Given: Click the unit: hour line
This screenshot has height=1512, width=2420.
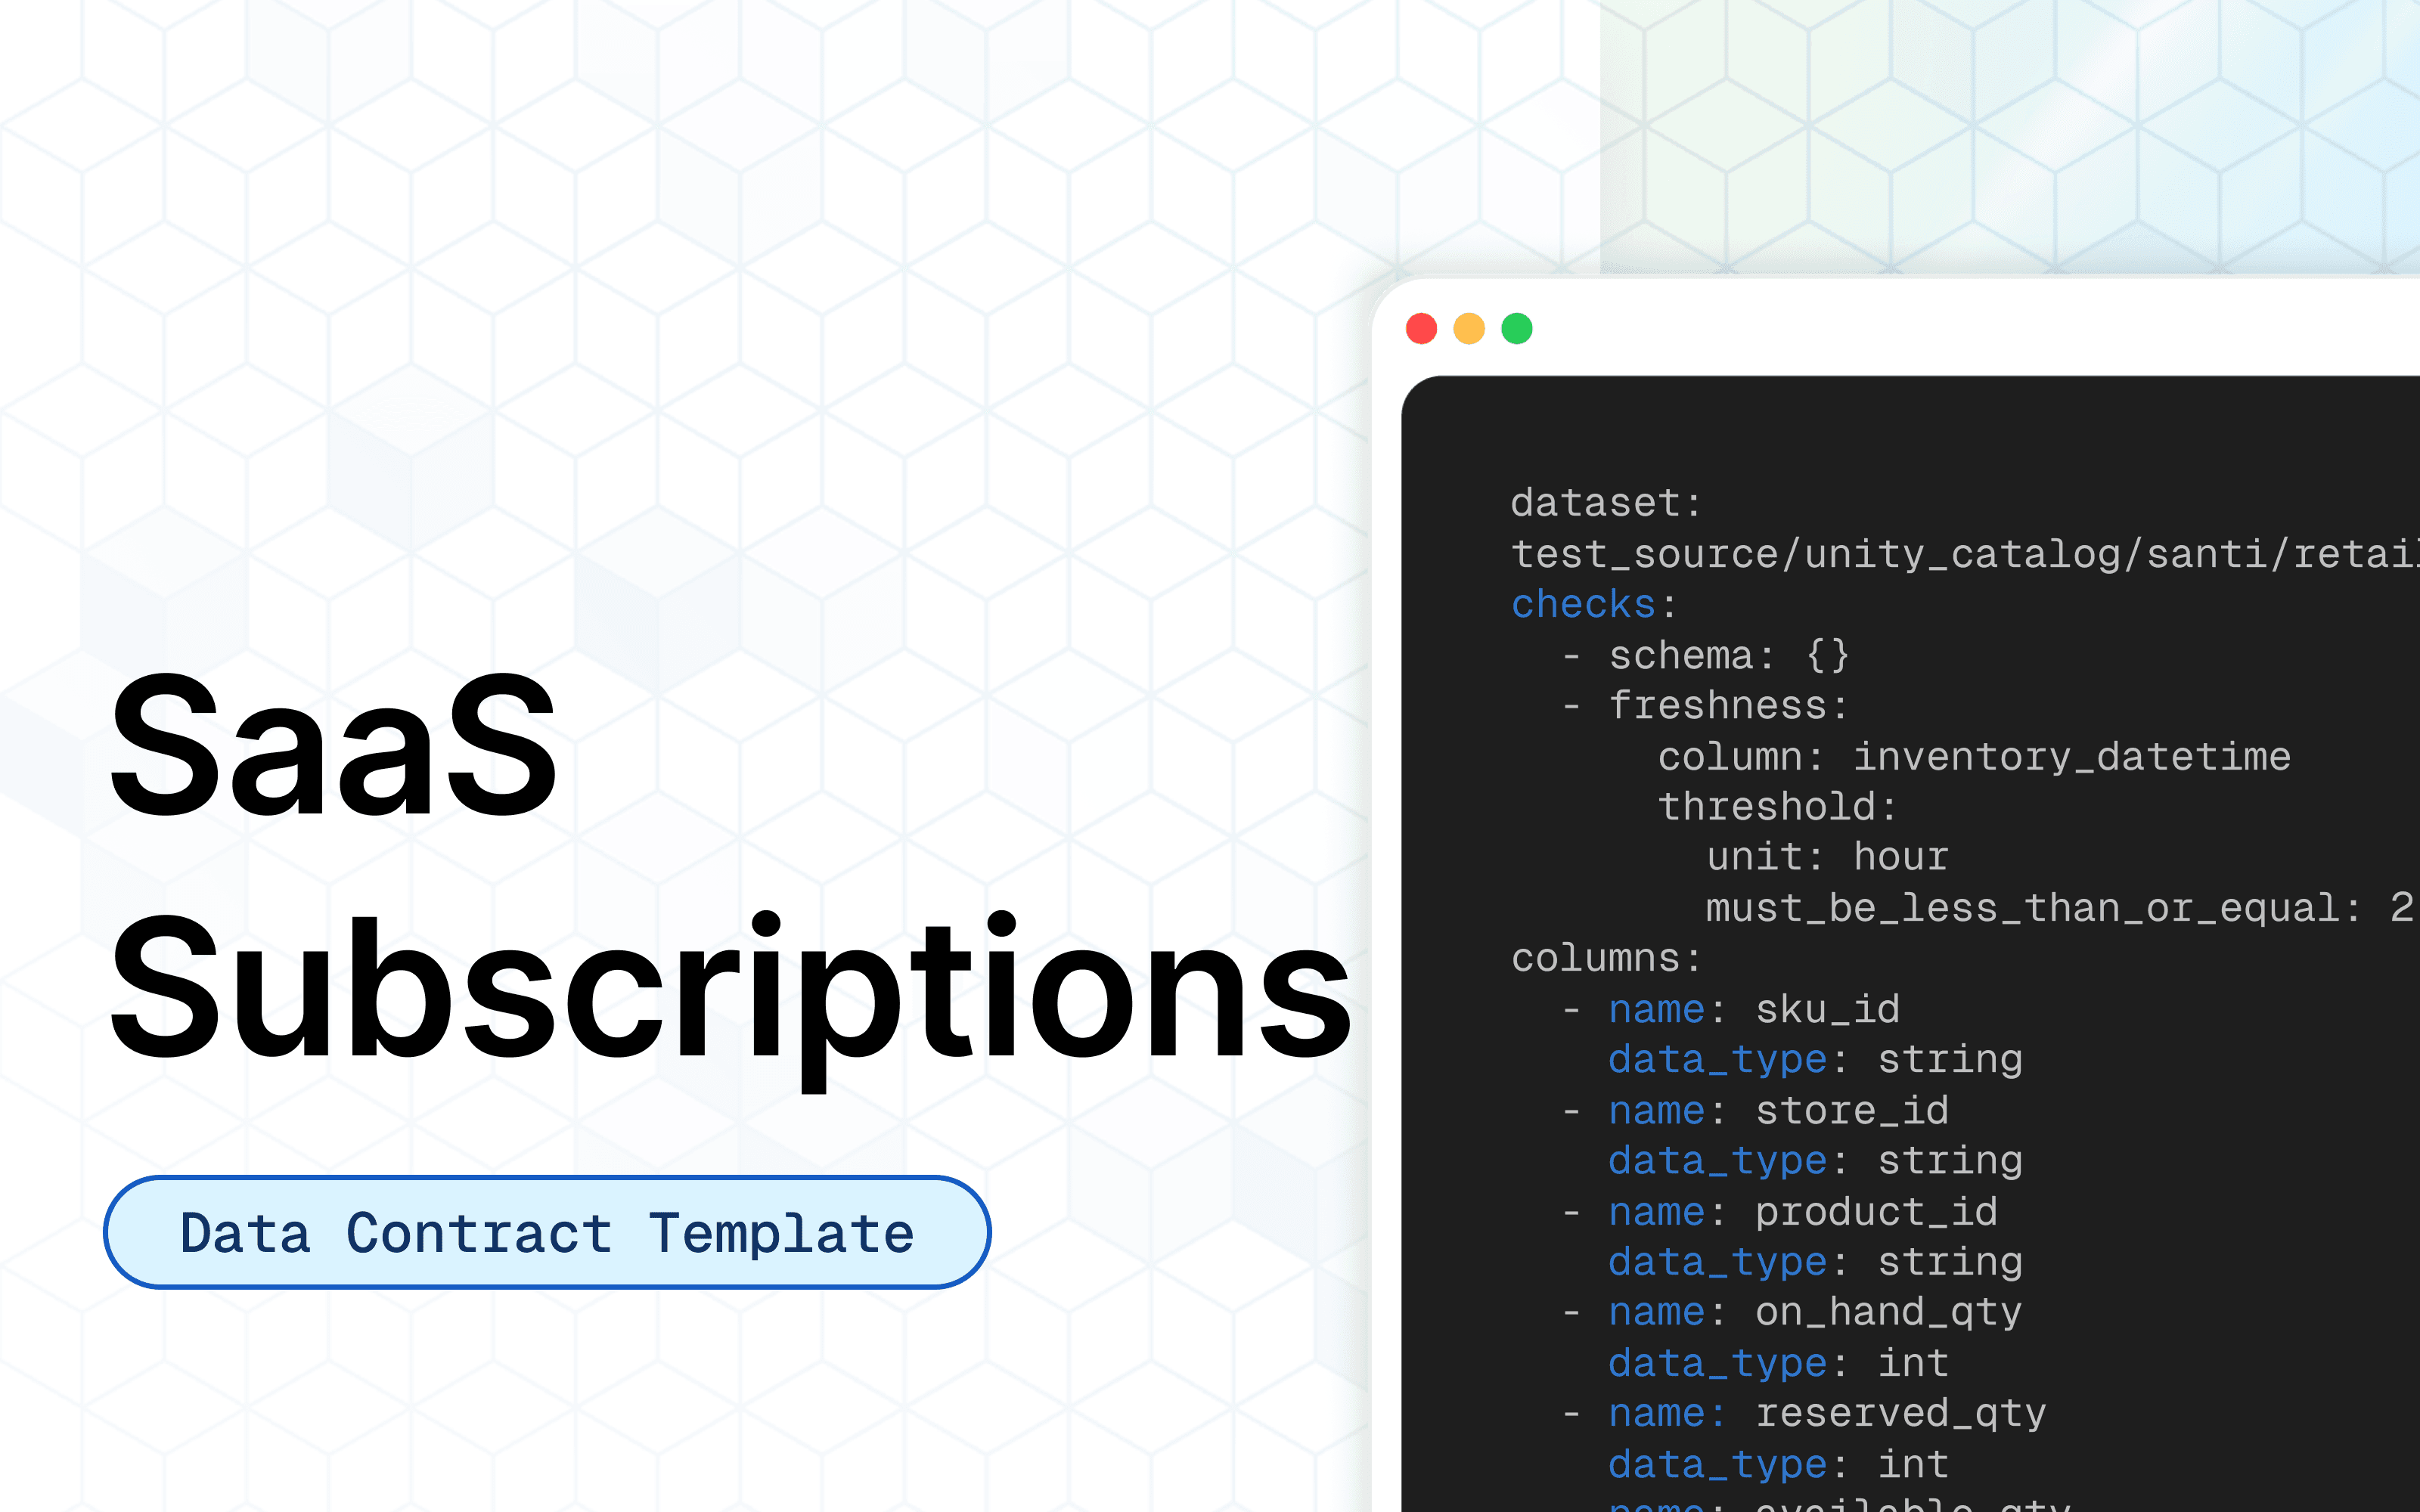Looking at the screenshot, I should coord(1827,857).
